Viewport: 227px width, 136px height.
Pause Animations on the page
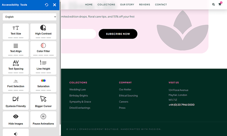pos(43,119)
